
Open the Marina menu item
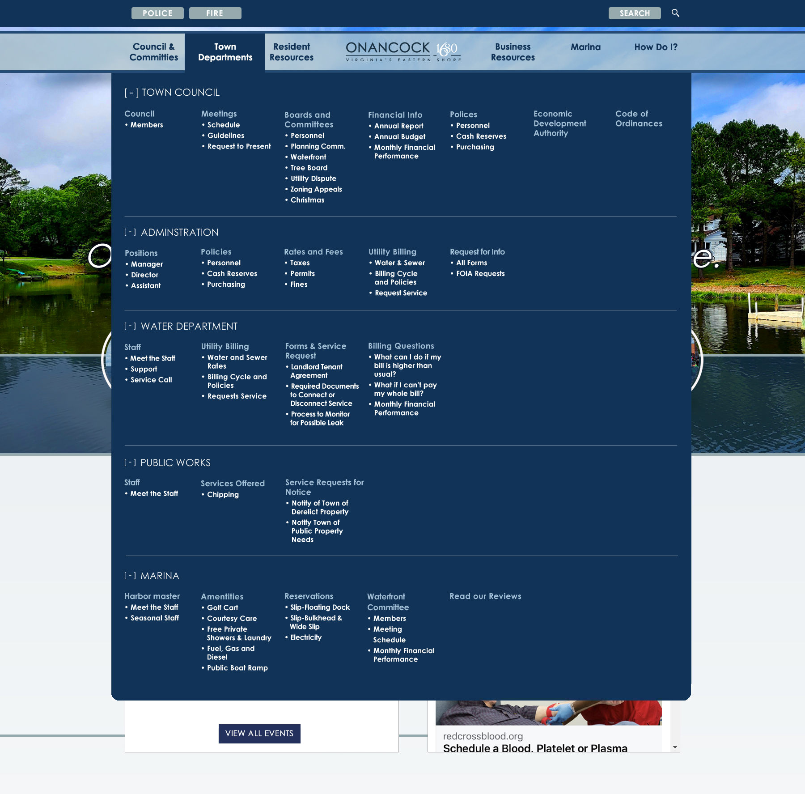[585, 47]
